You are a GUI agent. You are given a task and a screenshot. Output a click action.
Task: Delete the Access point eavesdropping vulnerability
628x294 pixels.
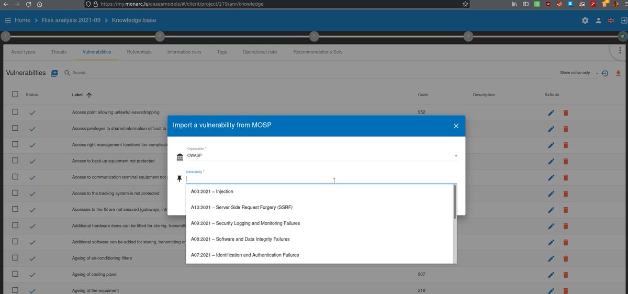pyautogui.click(x=565, y=112)
